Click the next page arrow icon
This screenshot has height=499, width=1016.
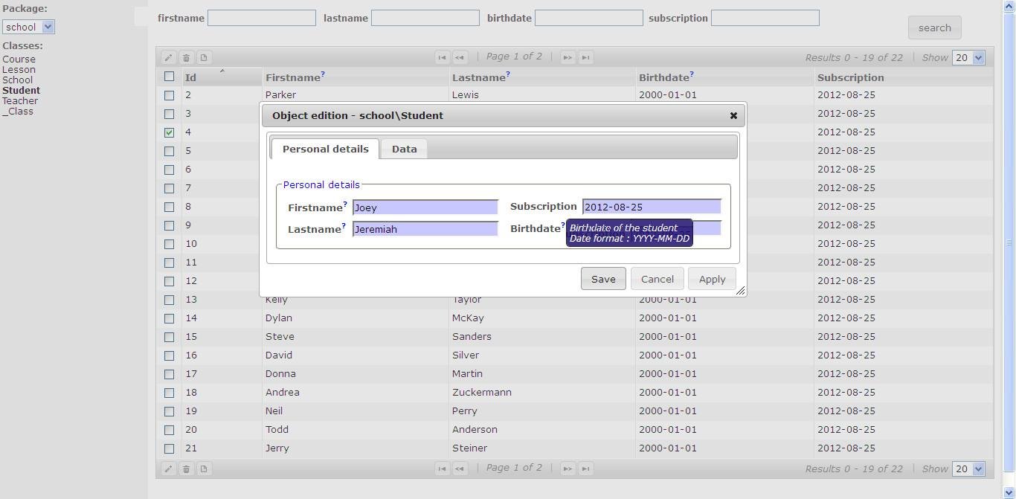coord(568,57)
